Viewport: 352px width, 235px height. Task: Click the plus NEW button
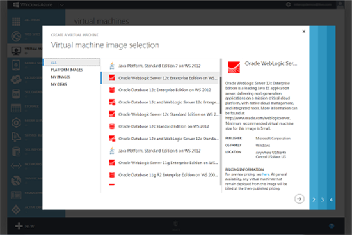(25, 226)
